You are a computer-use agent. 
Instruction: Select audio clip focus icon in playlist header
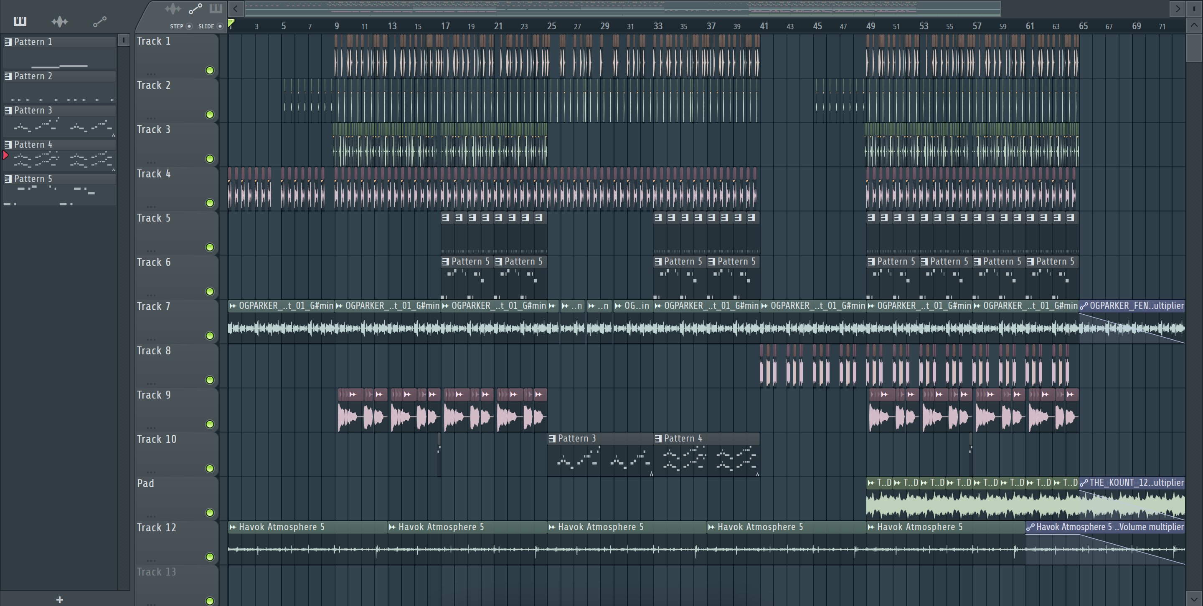tap(173, 8)
